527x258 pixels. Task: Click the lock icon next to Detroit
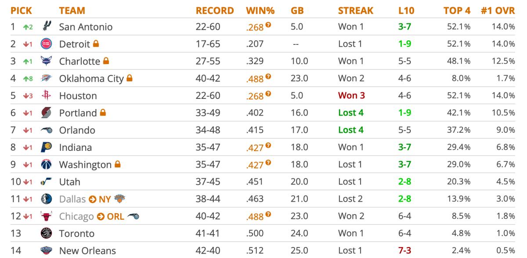(96, 44)
